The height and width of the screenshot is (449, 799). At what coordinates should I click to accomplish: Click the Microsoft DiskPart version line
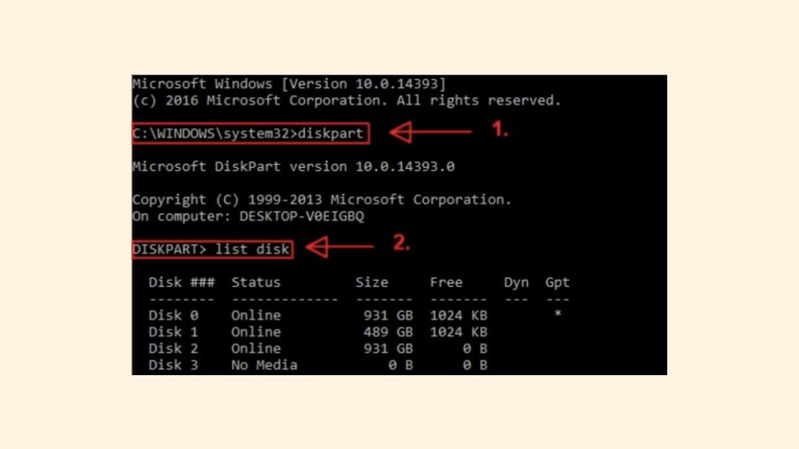pos(294,166)
